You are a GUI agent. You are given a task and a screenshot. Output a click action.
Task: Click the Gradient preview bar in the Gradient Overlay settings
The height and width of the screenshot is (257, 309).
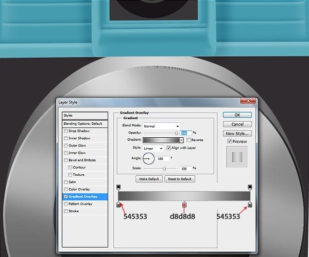point(161,140)
